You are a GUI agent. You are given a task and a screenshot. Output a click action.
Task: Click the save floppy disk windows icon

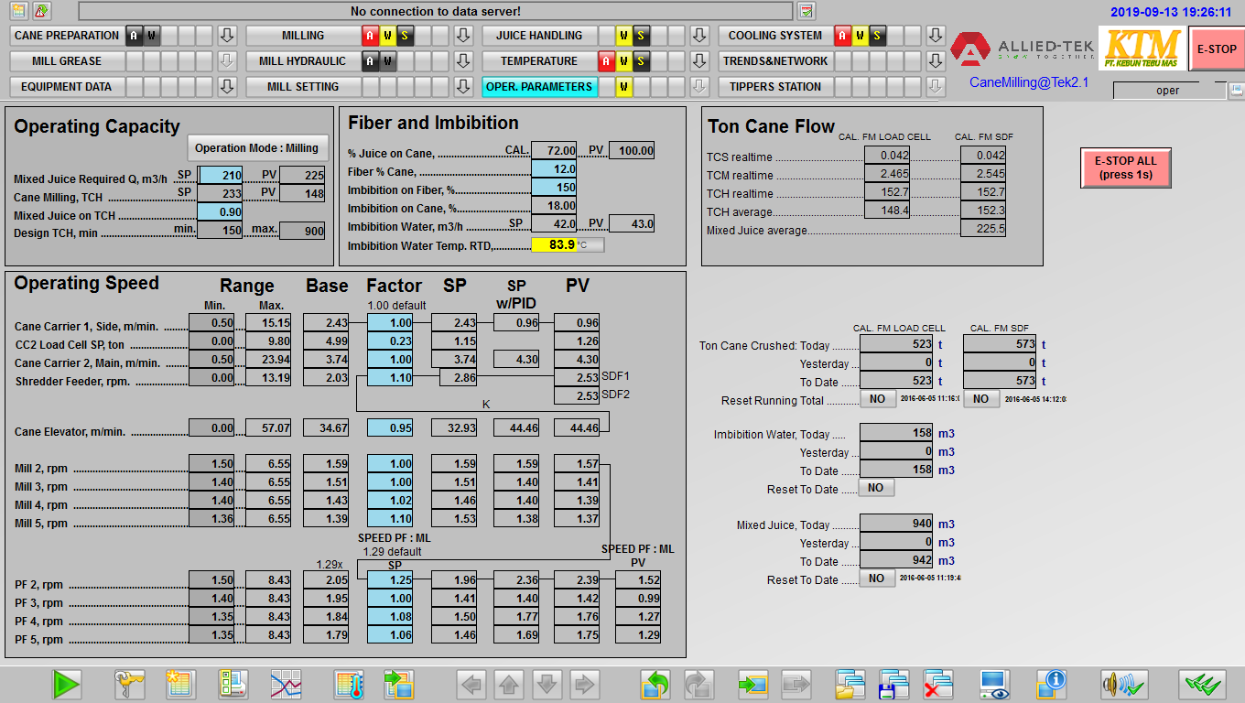[893, 684]
